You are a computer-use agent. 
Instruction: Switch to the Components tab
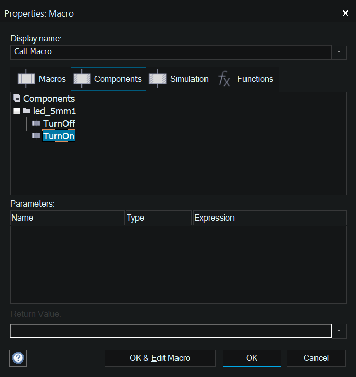(x=108, y=79)
